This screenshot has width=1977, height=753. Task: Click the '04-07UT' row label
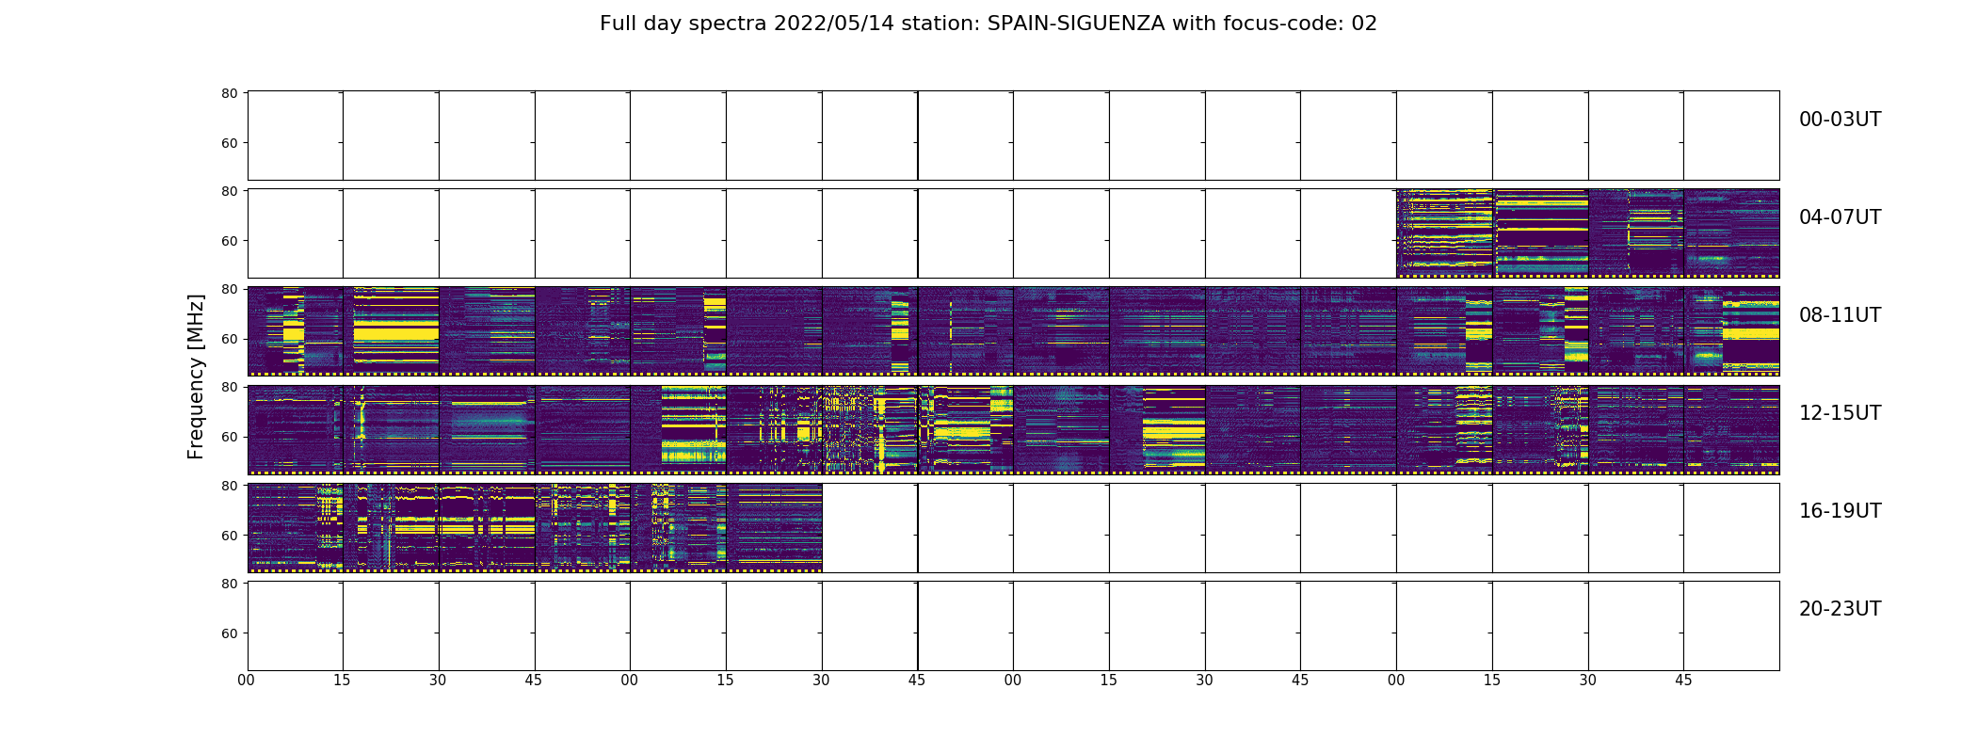(x=1840, y=217)
